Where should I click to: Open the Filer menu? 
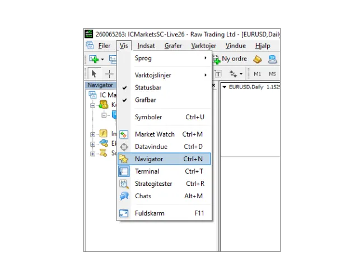pyautogui.click(x=104, y=46)
